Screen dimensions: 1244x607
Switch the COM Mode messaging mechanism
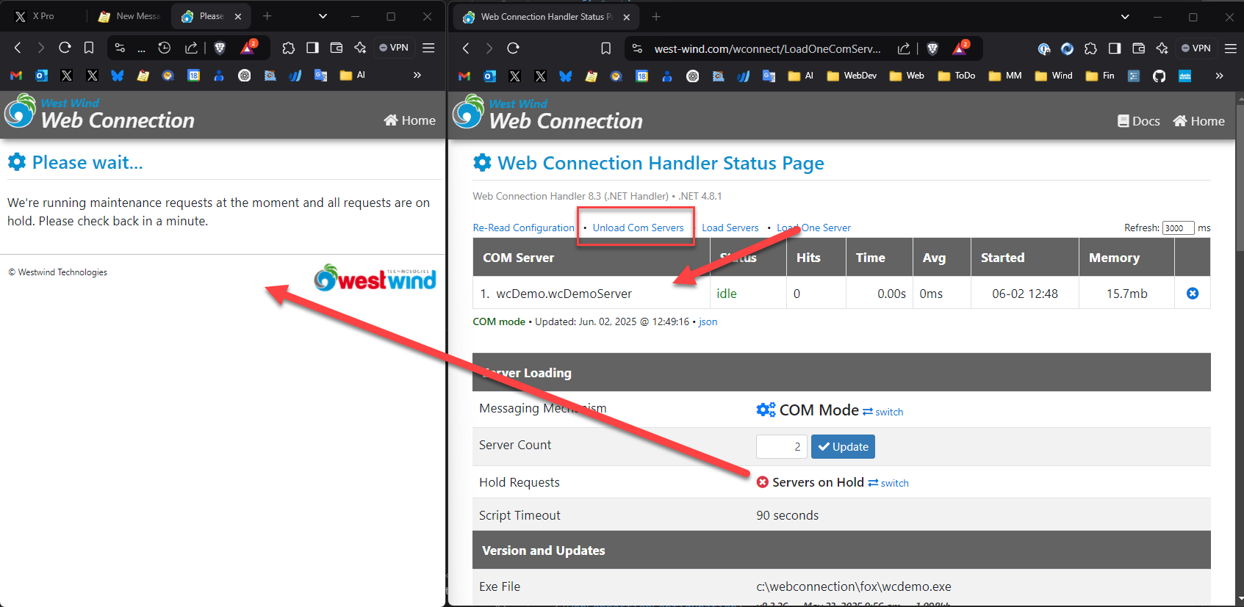click(x=882, y=412)
